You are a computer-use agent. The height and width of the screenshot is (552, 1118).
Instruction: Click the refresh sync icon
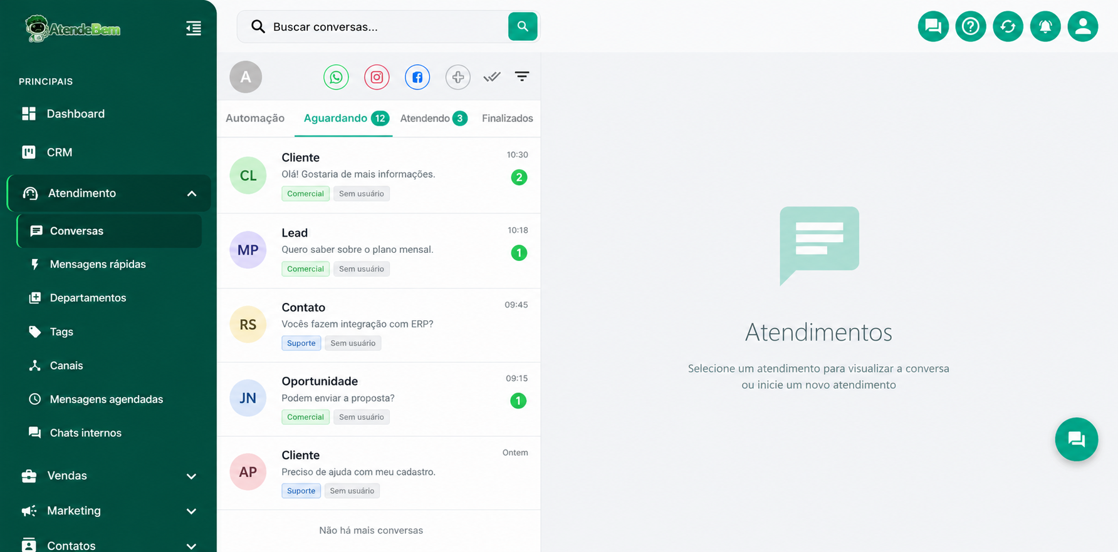pos(1008,26)
